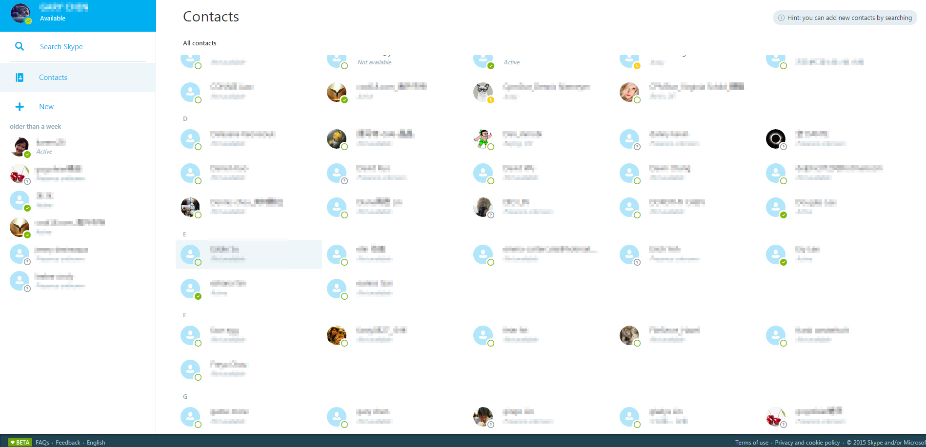The image size is (926, 447).
Task: Click the Available status under your name
Action: pyautogui.click(x=53, y=19)
